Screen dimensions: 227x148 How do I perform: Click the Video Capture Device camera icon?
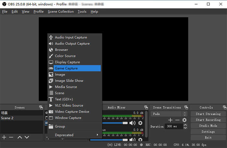51,112
